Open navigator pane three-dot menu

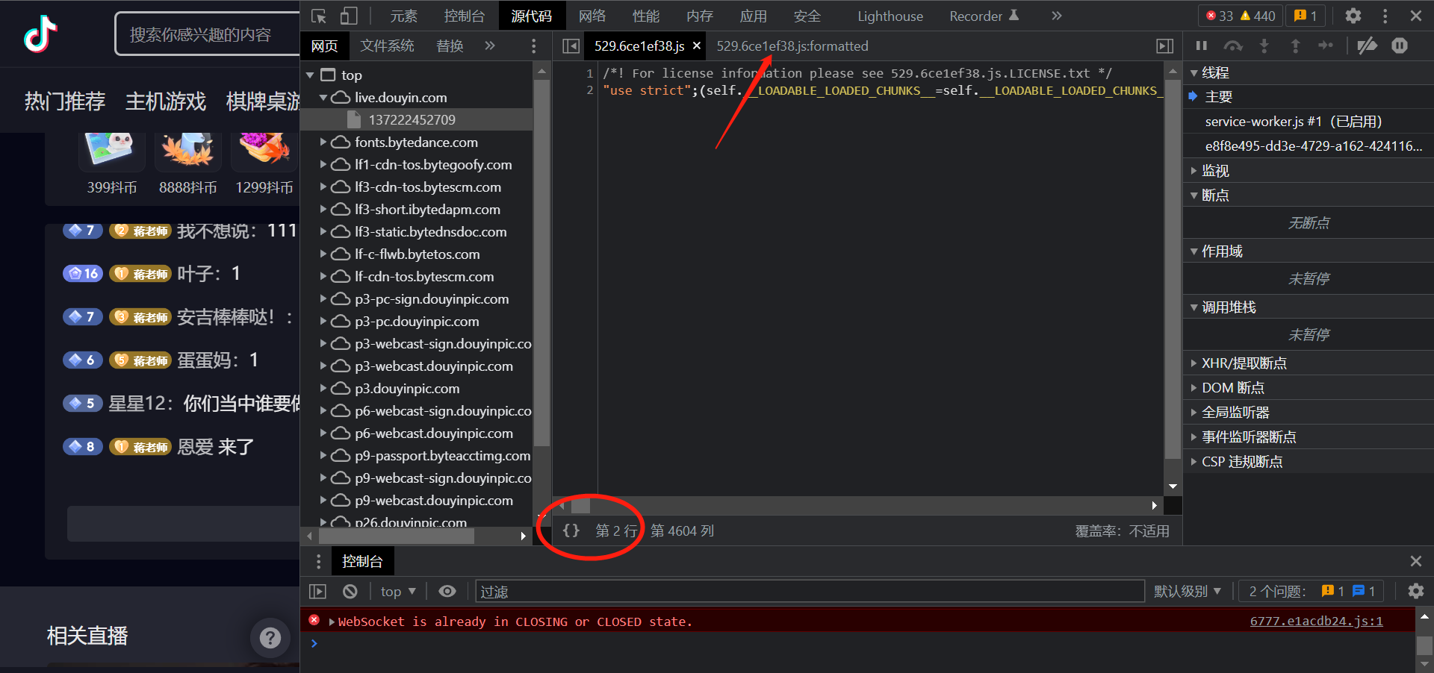[x=533, y=46]
